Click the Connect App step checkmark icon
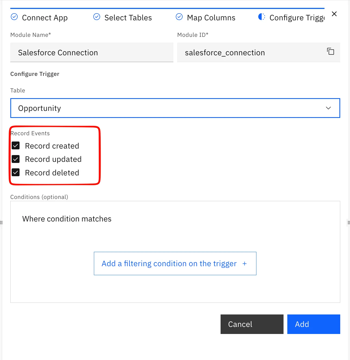350x360 pixels. (x=14, y=17)
